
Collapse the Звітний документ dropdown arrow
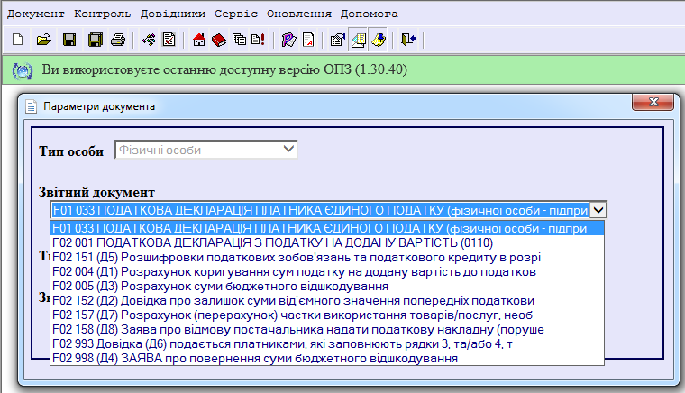pos(599,209)
